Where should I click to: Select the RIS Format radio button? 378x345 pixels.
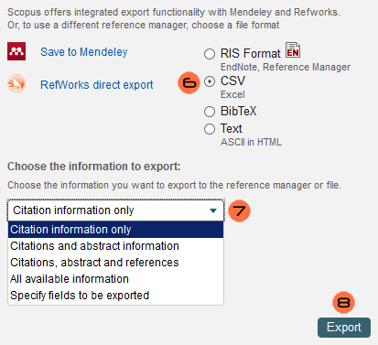click(x=210, y=54)
